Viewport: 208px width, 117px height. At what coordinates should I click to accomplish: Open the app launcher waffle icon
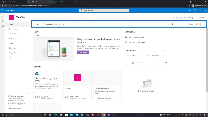(3, 10)
